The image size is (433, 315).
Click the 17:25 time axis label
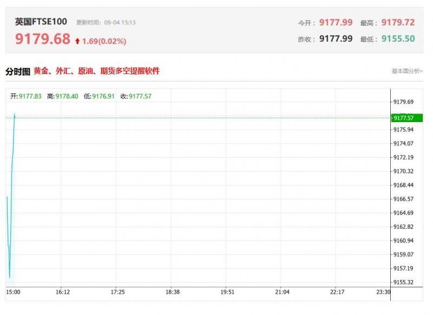point(117,292)
